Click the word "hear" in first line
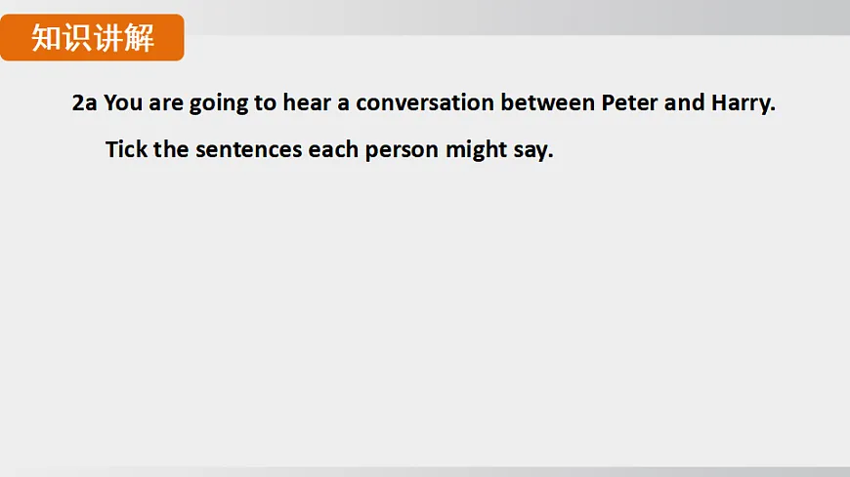 point(307,102)
